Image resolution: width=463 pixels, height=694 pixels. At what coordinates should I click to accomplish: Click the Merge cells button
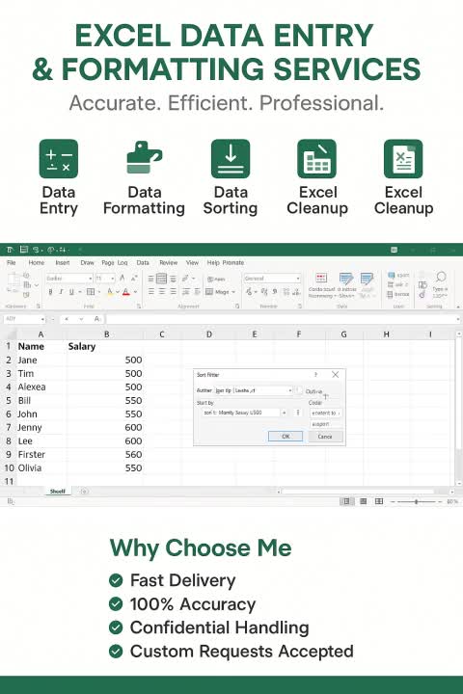pos(218,292)
